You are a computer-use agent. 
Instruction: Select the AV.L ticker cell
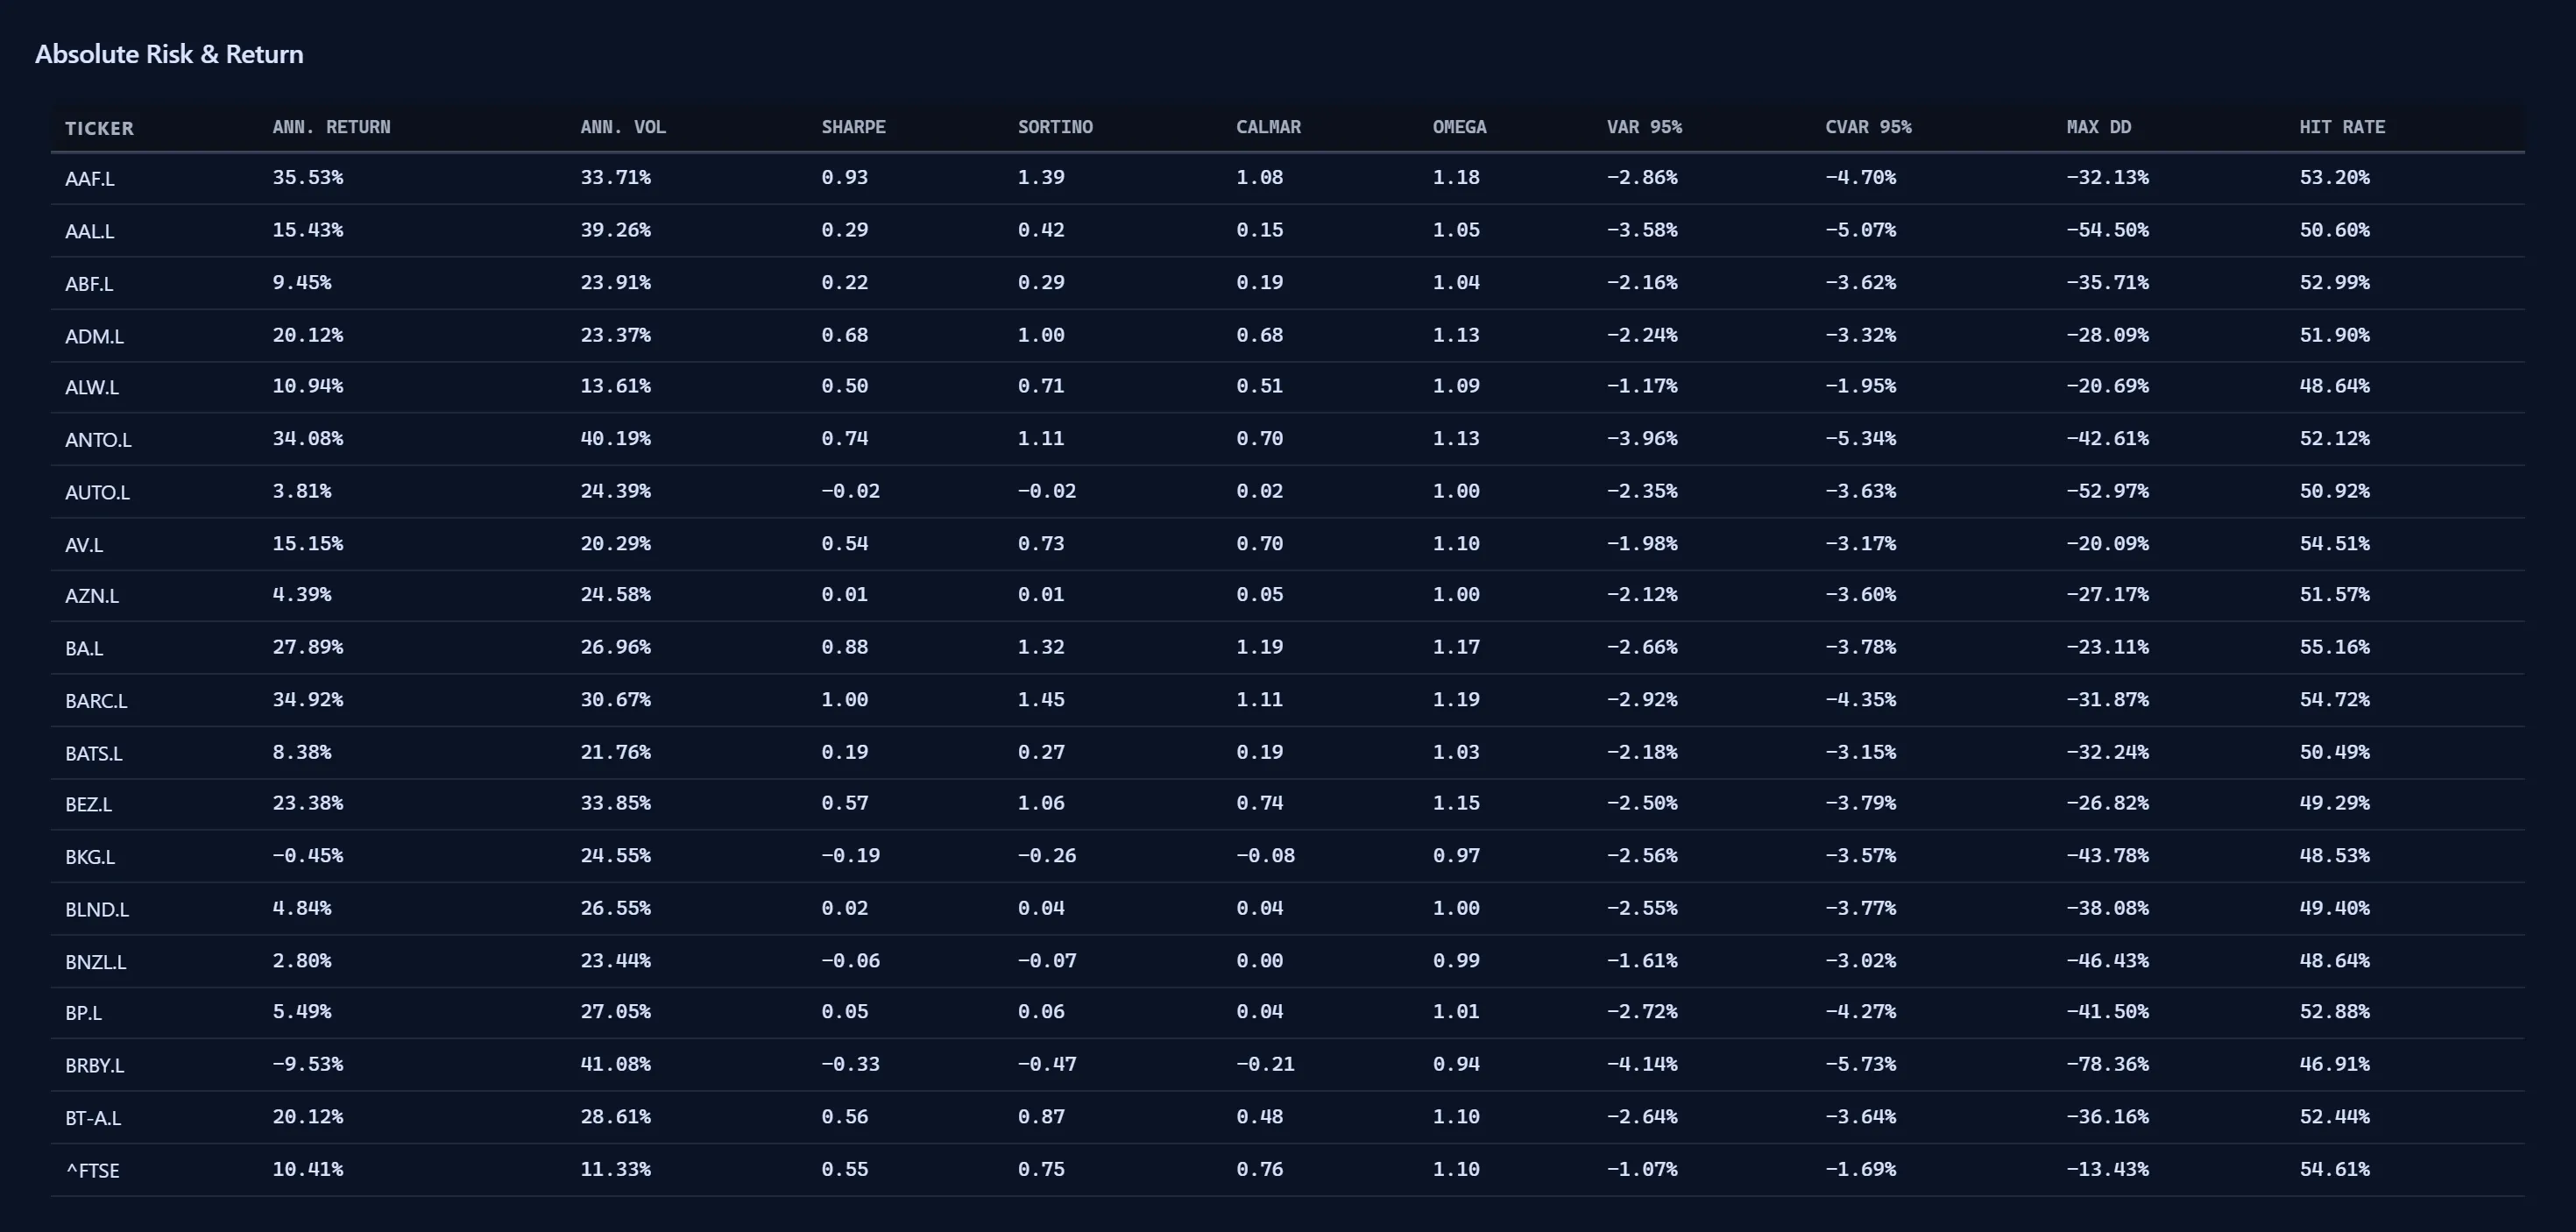pyautogui.click(x=84, y=545)
